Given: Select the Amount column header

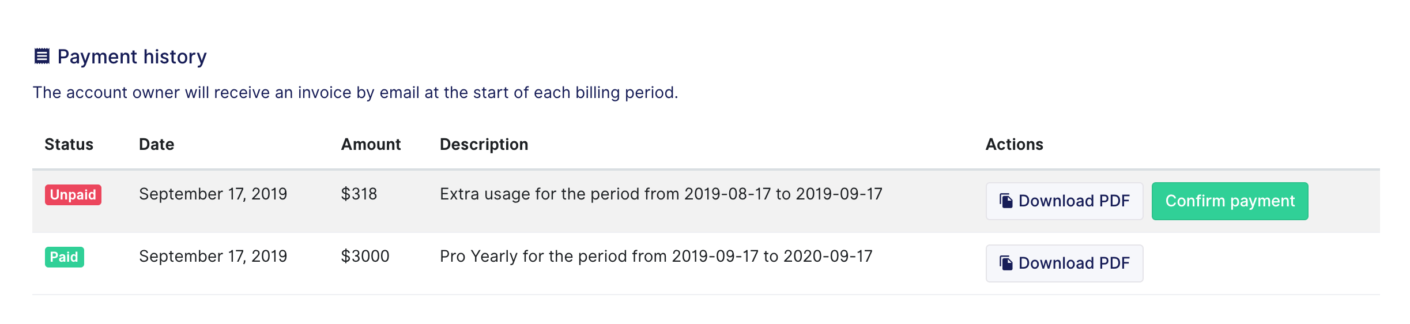Looking at the screenshot, I should pyautogui.click(x=371, y=144).
